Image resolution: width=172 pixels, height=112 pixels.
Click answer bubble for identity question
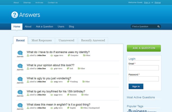[x=20, y=53]
